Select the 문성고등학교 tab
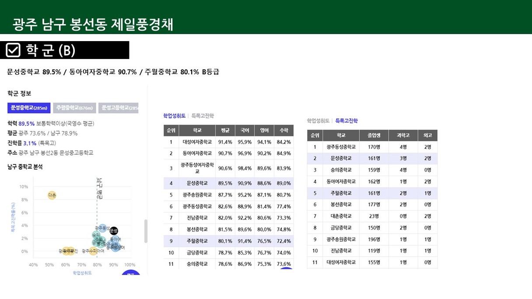532x299 pixels. point(119,108)
